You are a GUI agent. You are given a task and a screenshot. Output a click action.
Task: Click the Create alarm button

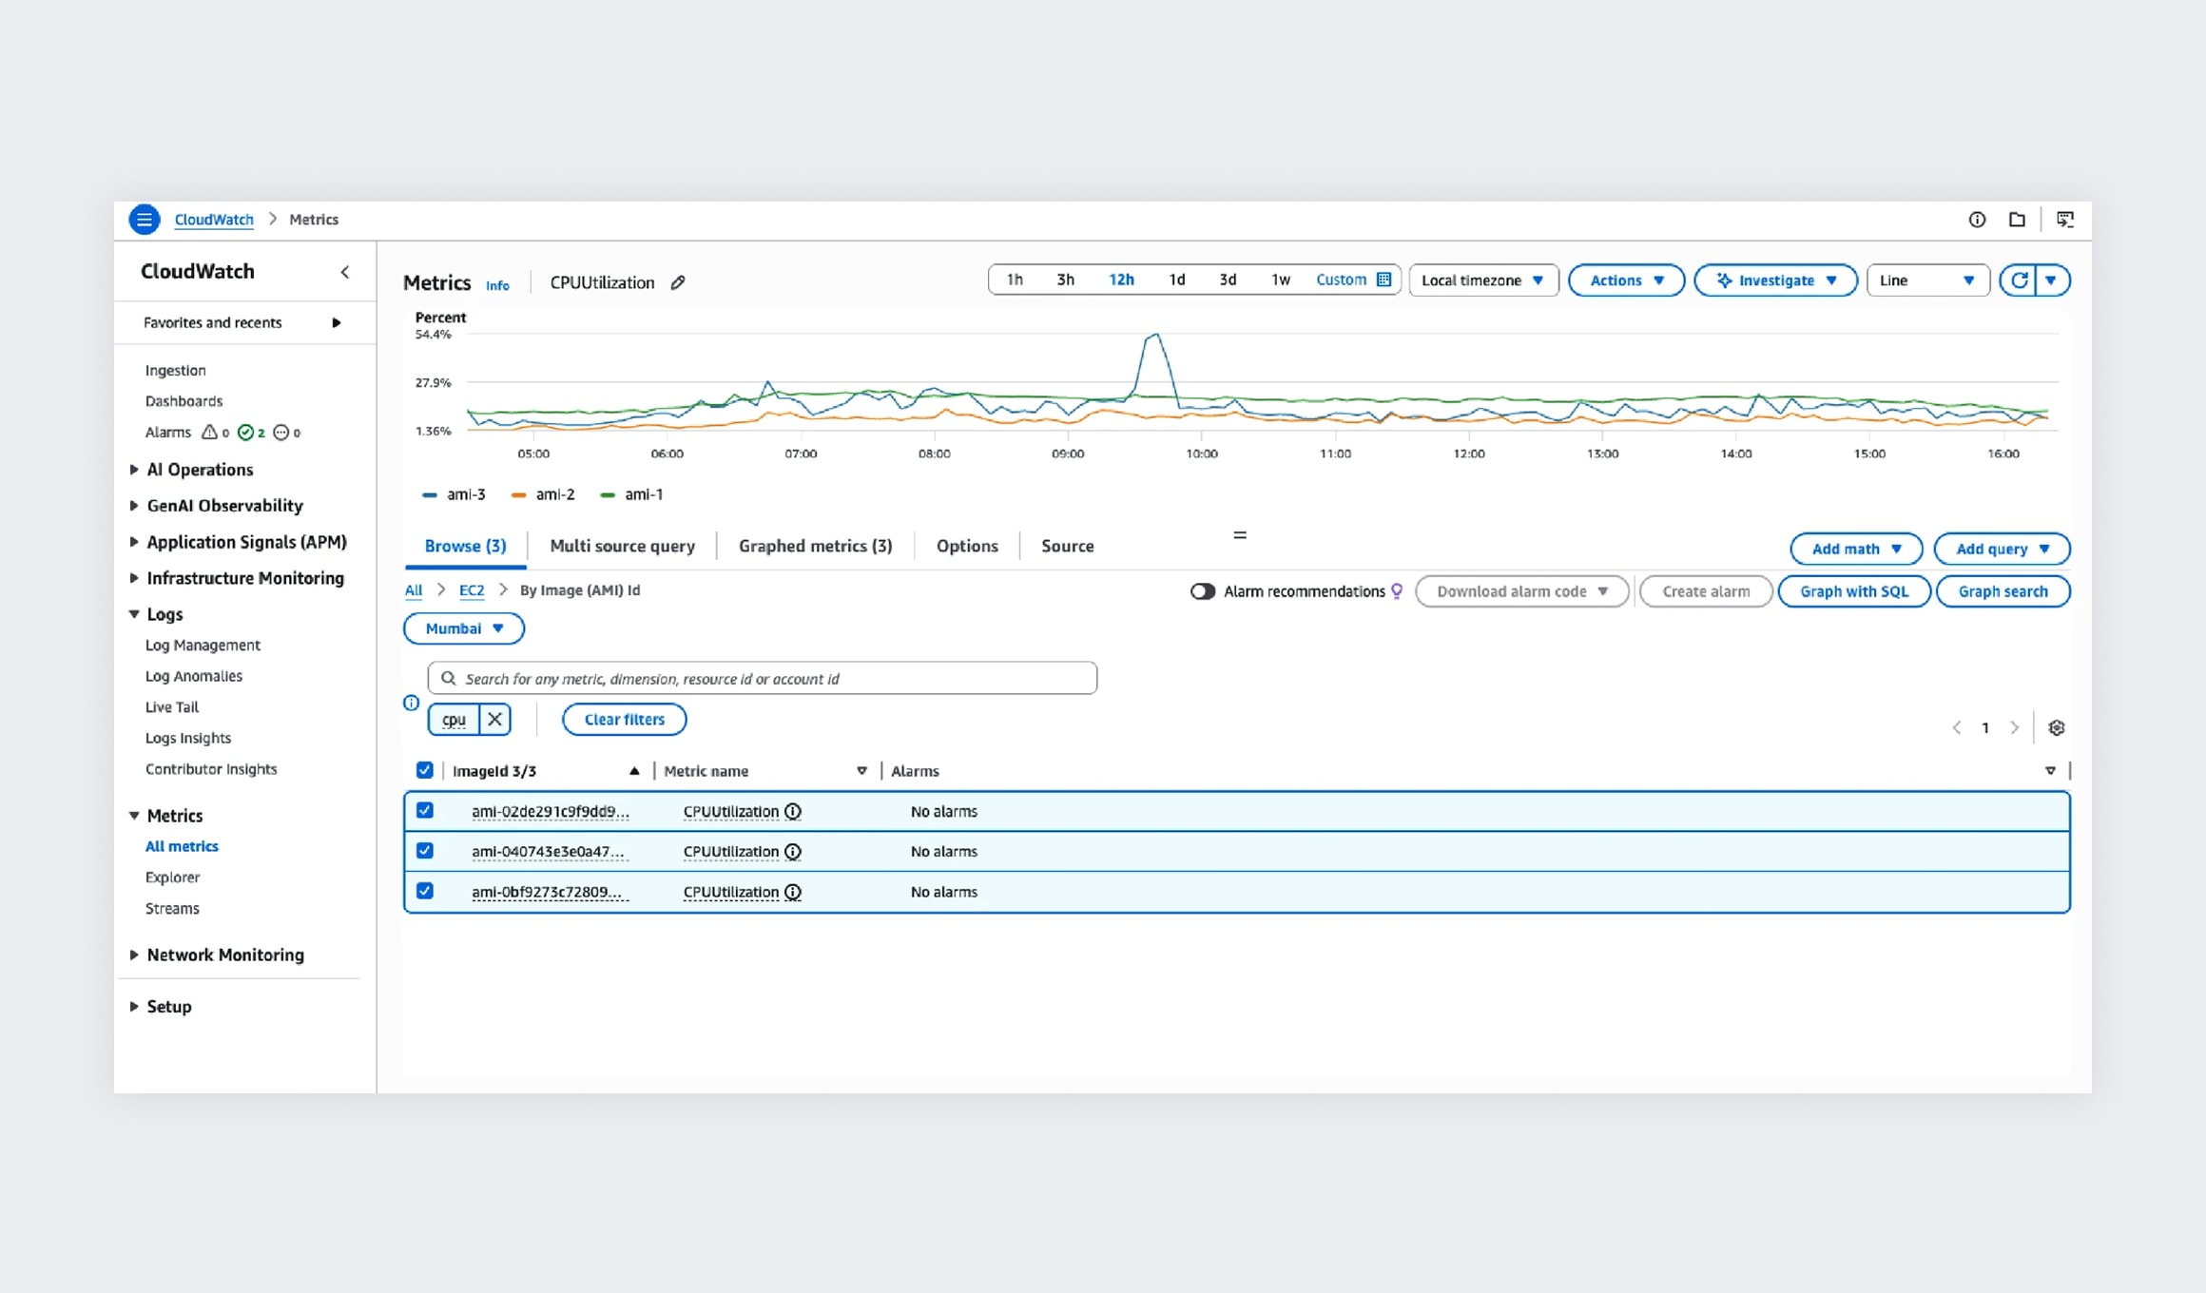pyautogui.click(x=1706, y=591)
